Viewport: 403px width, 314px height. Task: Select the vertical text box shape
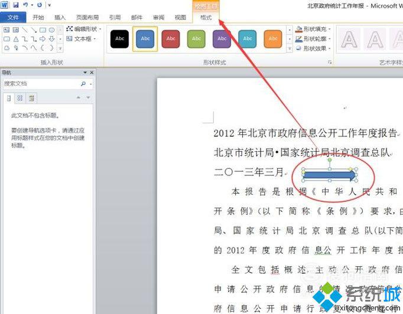(16, 30)
